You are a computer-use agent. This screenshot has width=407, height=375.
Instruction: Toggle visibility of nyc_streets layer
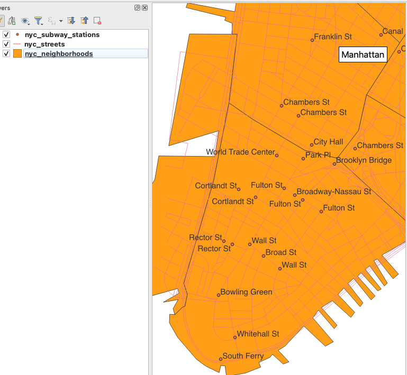[6, 44]
